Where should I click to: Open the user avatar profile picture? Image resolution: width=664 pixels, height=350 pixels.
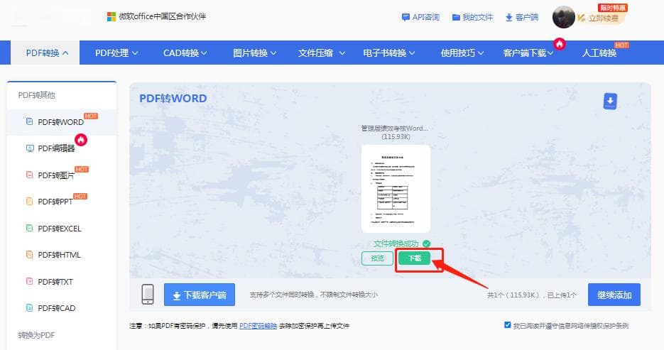tap(564, 17)
